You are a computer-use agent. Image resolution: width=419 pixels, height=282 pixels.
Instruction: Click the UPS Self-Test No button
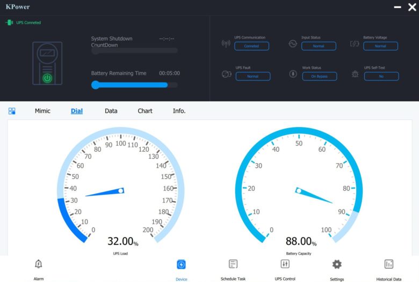pos(381,76)
